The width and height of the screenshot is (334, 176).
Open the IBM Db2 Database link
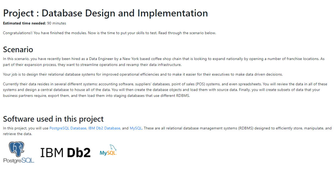click(103, 128)
